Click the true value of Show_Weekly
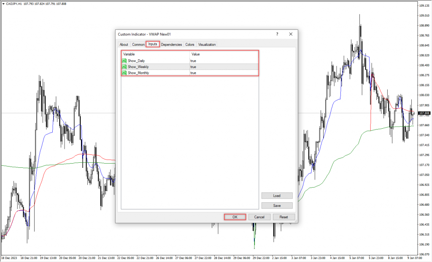 click(193, 67)
